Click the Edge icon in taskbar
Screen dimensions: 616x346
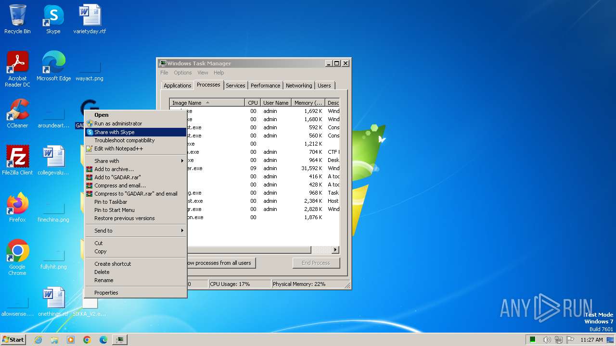[103, 340]
